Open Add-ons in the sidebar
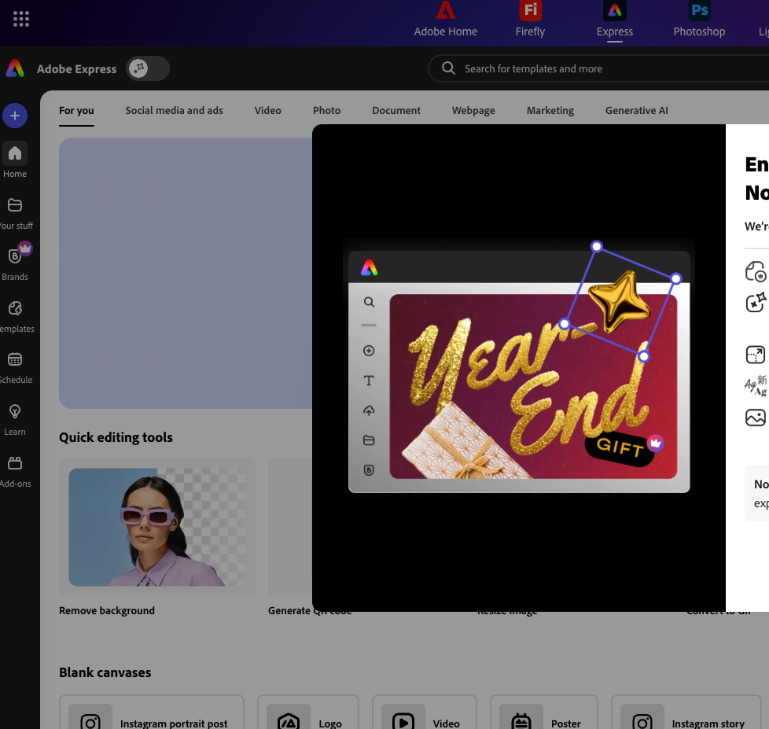The image size is (769, 729). click(x=15, y=470)
